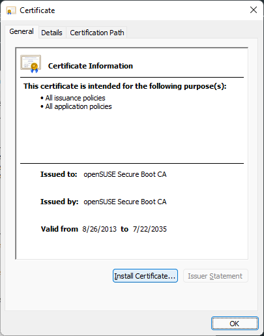
Task: Select the All application policies entry
Action: 78,106
